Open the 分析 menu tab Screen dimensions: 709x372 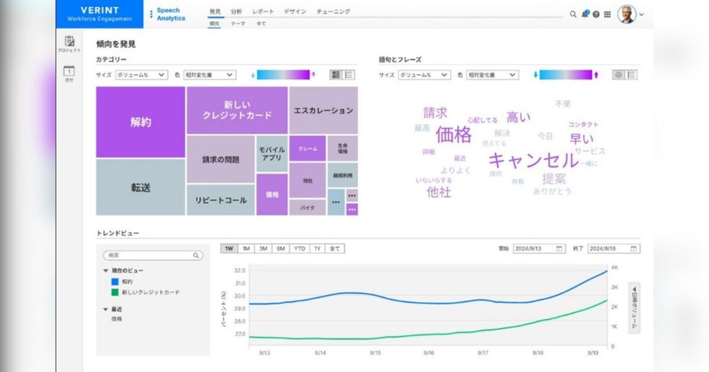pos(236,11)
